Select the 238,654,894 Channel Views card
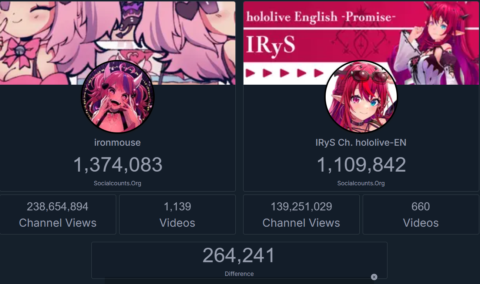Image resolution: width=480 pixels, height=284 pixels. click(58, 214)
